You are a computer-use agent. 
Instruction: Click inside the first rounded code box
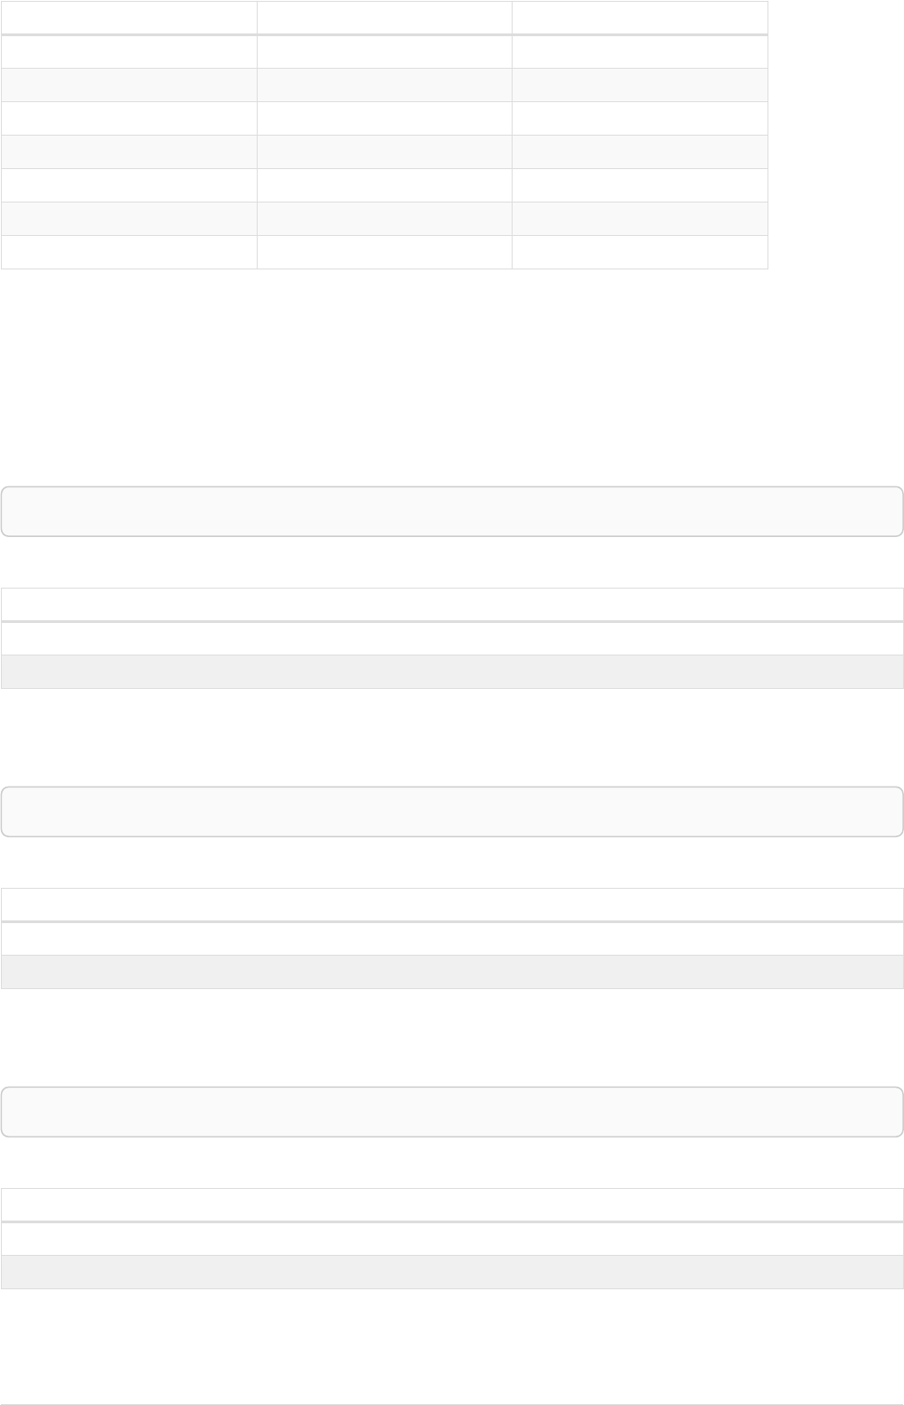(452, 512)
